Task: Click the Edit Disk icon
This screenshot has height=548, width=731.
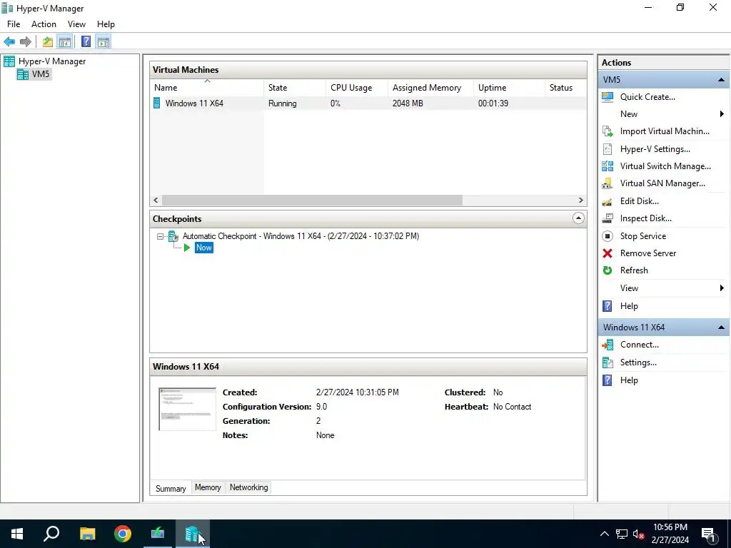Action: 608,201
